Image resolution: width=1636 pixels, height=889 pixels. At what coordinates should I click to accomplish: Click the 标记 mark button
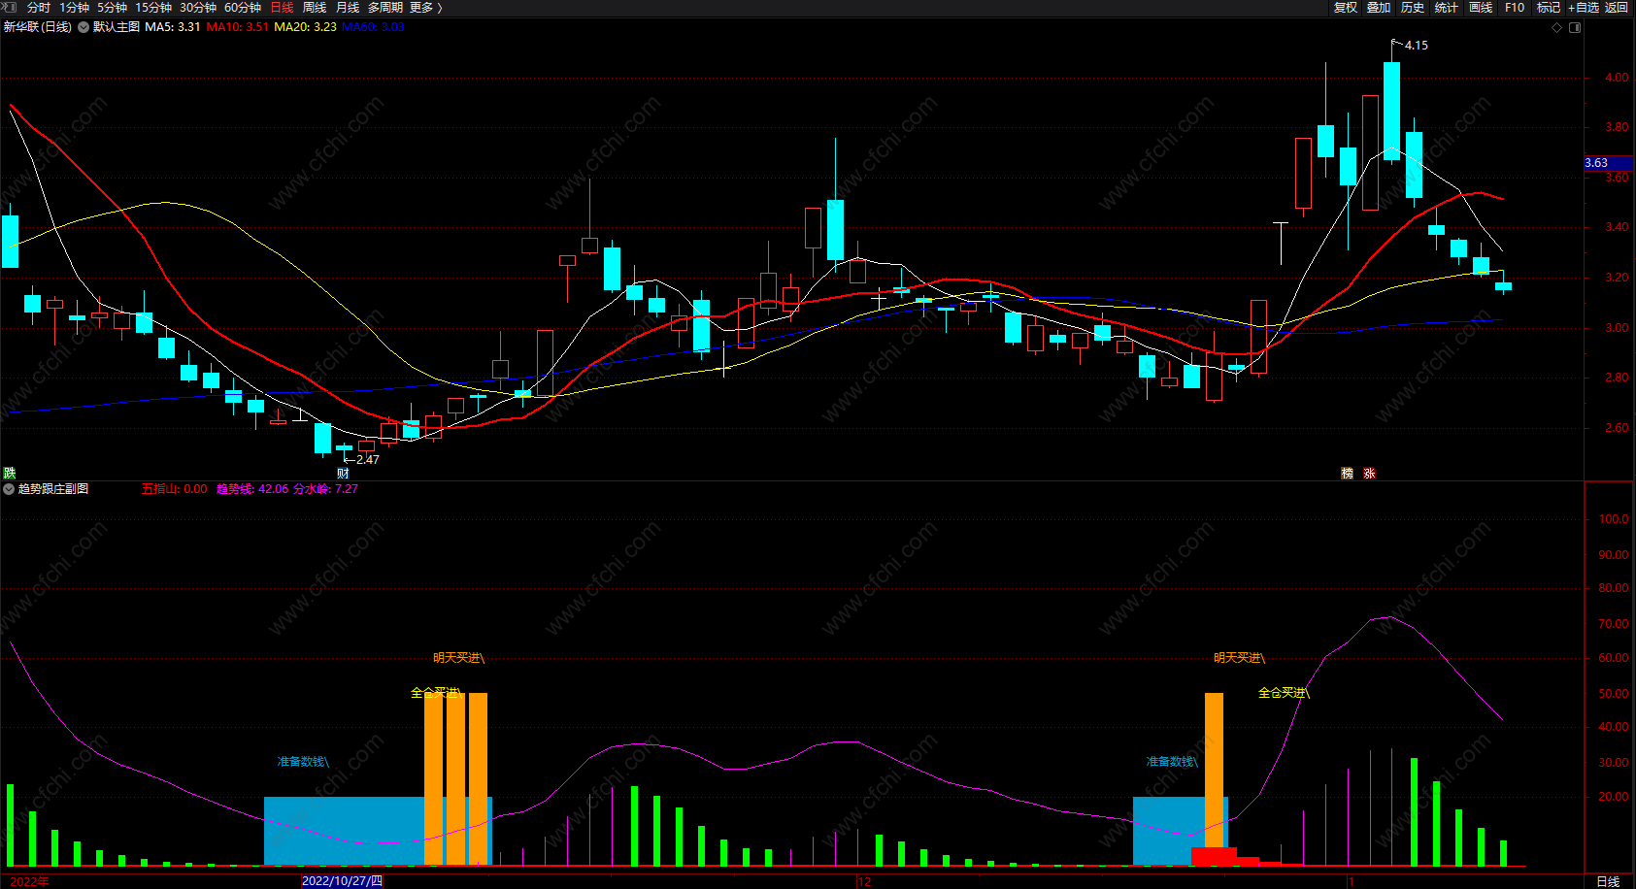click(x=1549, y=8)
